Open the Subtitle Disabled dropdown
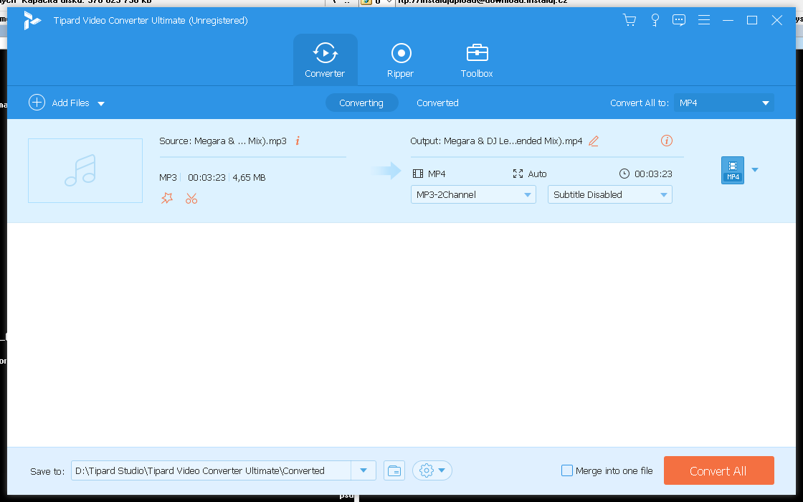Image resolution: width=803 pixels, height=502 pixels. pyautogui.click(x=609, y=194)
